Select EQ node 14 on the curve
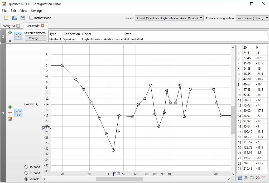 pyautogui.click(x=159, y=126)
